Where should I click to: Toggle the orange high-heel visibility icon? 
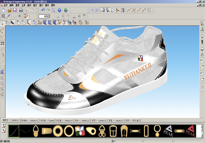click(28, 23)
